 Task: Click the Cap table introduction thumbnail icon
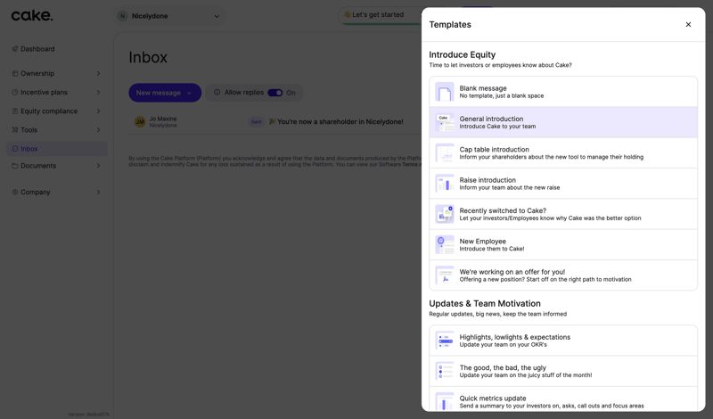444,153
